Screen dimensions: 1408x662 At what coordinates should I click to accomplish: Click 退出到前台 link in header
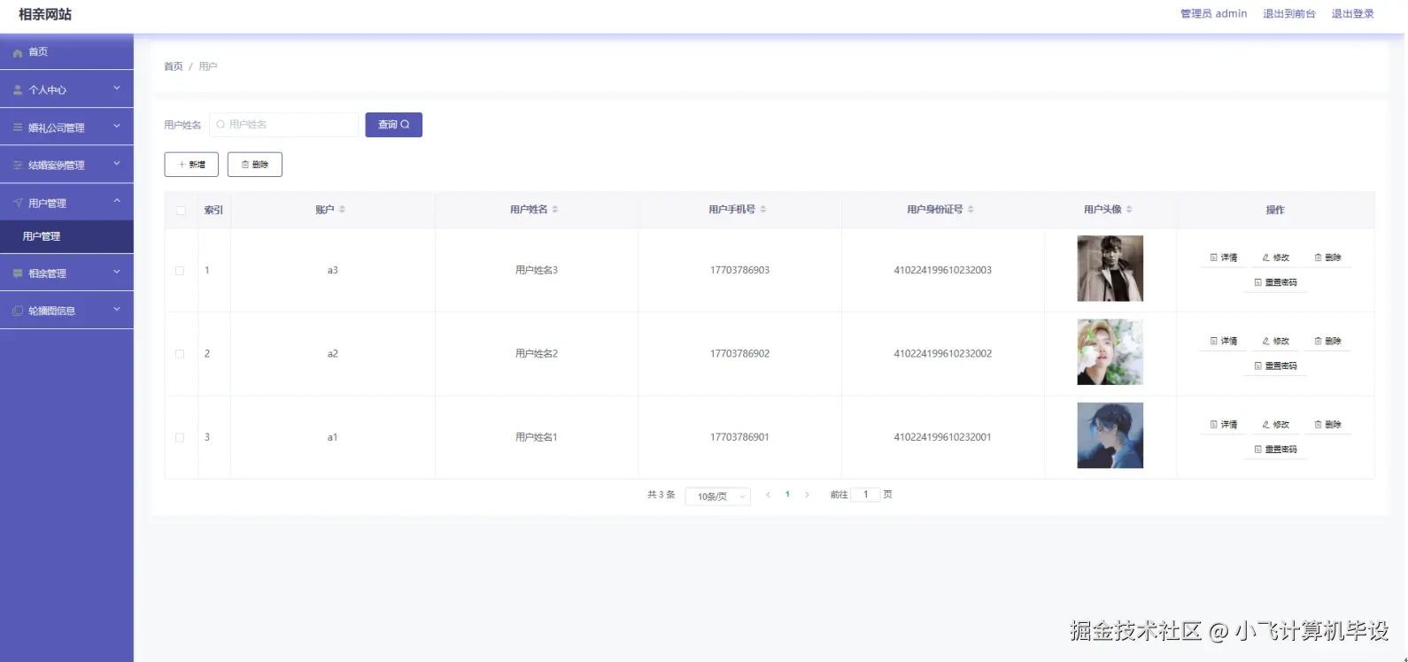click(x=1289, y=13)
